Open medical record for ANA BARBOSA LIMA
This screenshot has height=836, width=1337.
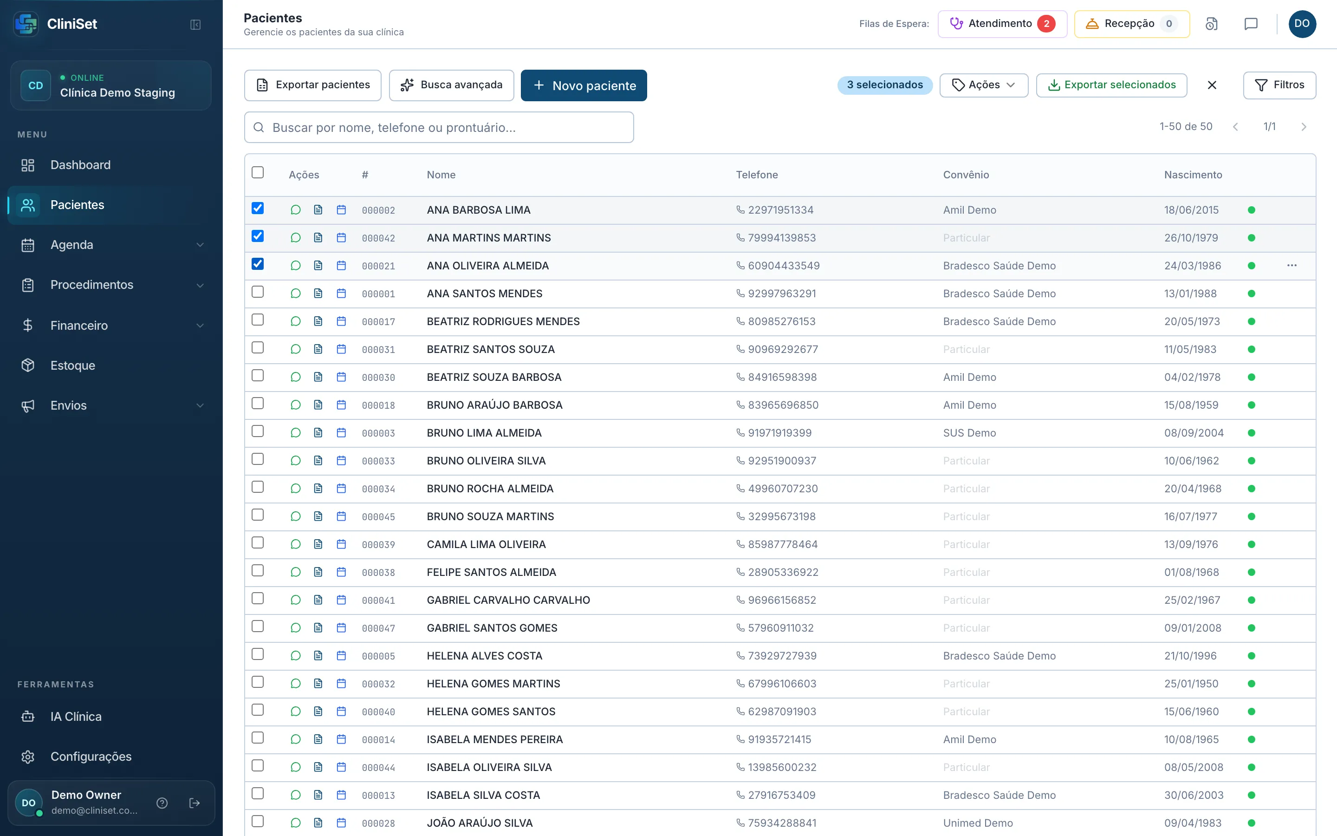pyautogui.click(x=318, y=210)
